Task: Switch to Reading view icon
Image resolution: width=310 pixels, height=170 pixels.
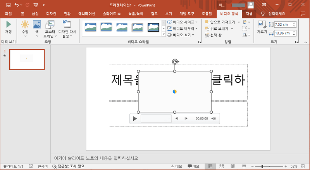Action: point(233,166)
